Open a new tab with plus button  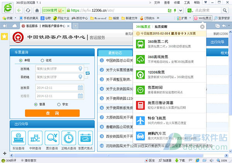tap(75, 26)
